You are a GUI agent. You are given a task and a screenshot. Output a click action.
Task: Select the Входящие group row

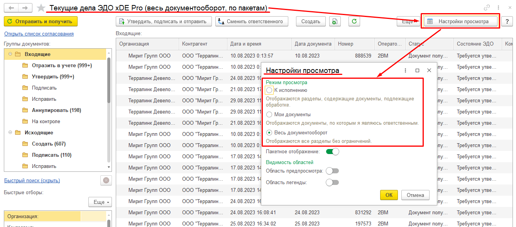[x=55, y=54]
